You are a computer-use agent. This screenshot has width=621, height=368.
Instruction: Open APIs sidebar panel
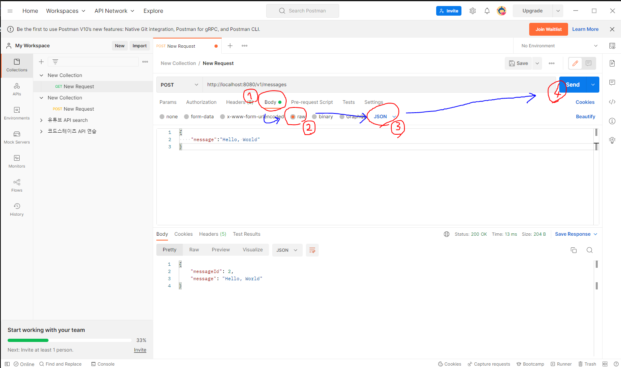tap(17, 89)
